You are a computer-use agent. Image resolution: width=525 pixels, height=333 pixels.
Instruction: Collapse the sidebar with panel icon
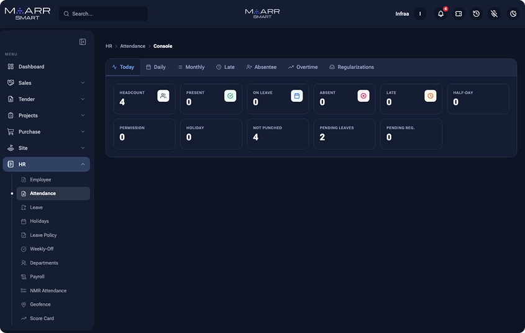point(83,42)
